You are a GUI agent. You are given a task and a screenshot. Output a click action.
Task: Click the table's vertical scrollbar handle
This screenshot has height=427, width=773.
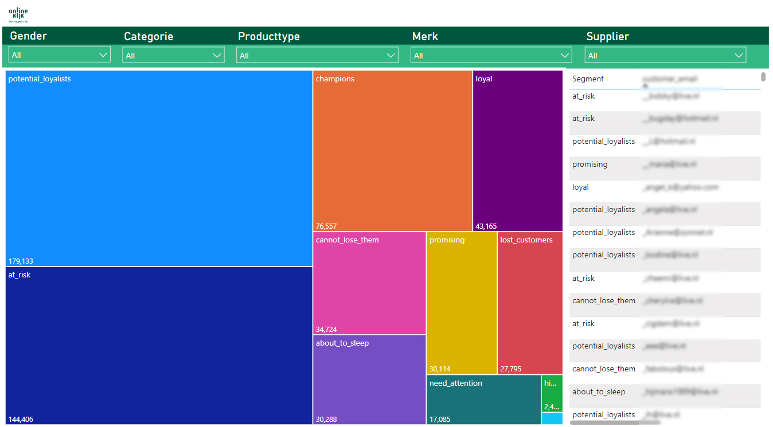click(x=763, y=77)
